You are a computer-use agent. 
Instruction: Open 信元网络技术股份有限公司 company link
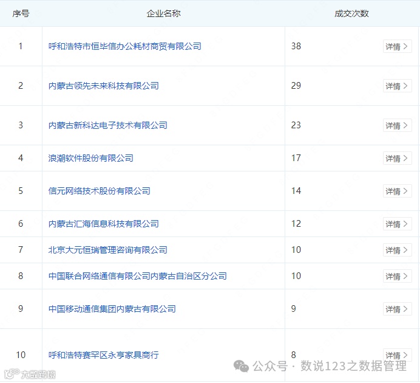pyautogui.click(x=99, y=191)
